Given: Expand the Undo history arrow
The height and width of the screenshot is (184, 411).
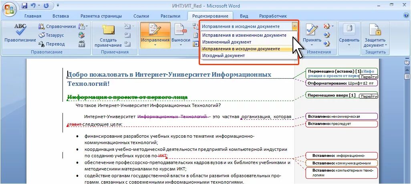Looking at the screenshot, I should (39, 5).
